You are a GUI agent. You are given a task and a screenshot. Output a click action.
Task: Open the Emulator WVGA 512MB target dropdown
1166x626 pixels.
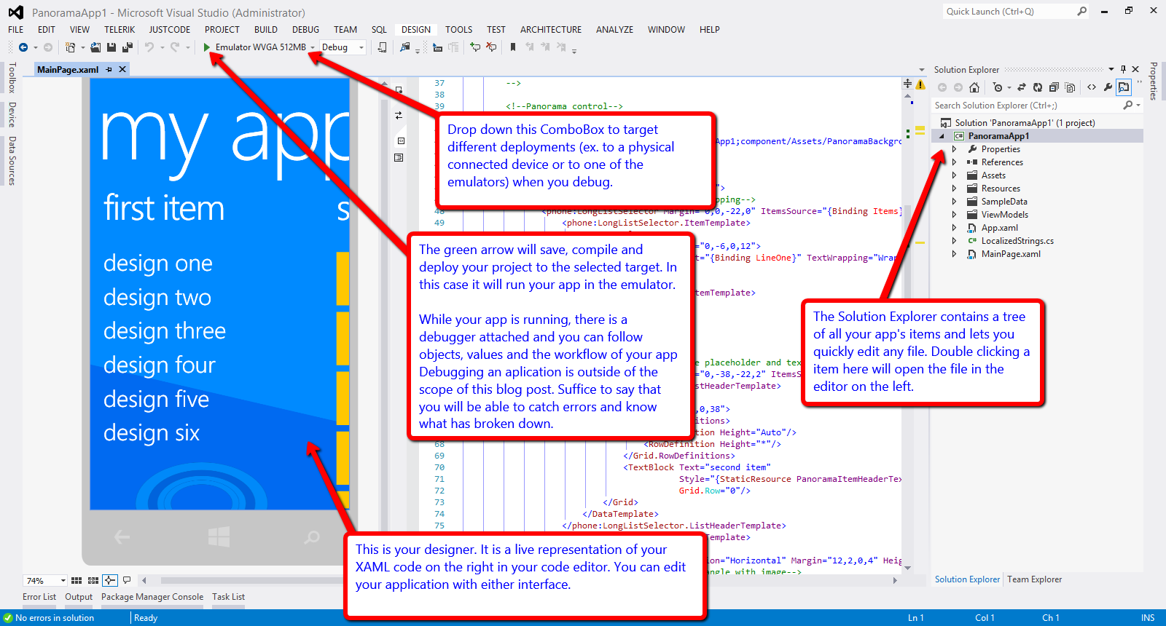[313, 47]
